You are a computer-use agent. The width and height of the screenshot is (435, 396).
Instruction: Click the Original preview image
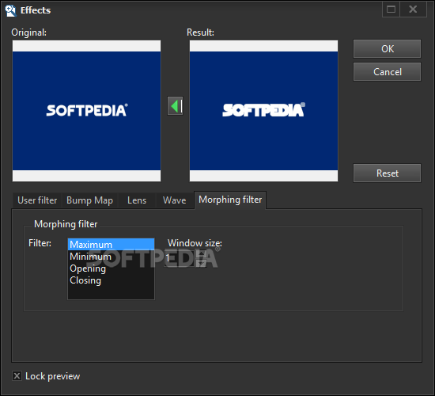click(x=86, y=111)
